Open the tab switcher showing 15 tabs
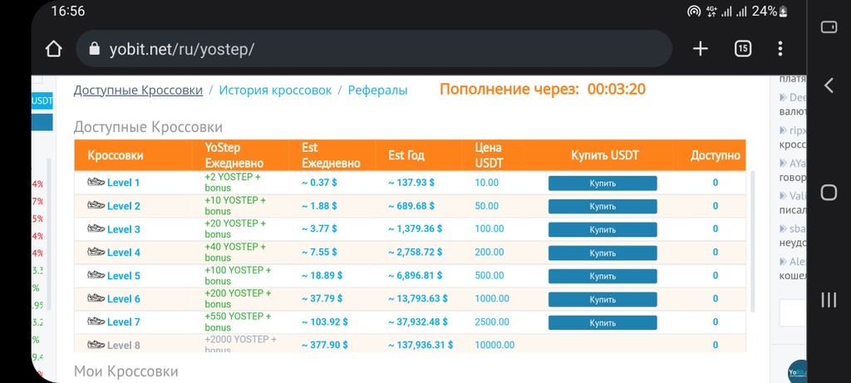 742,49
